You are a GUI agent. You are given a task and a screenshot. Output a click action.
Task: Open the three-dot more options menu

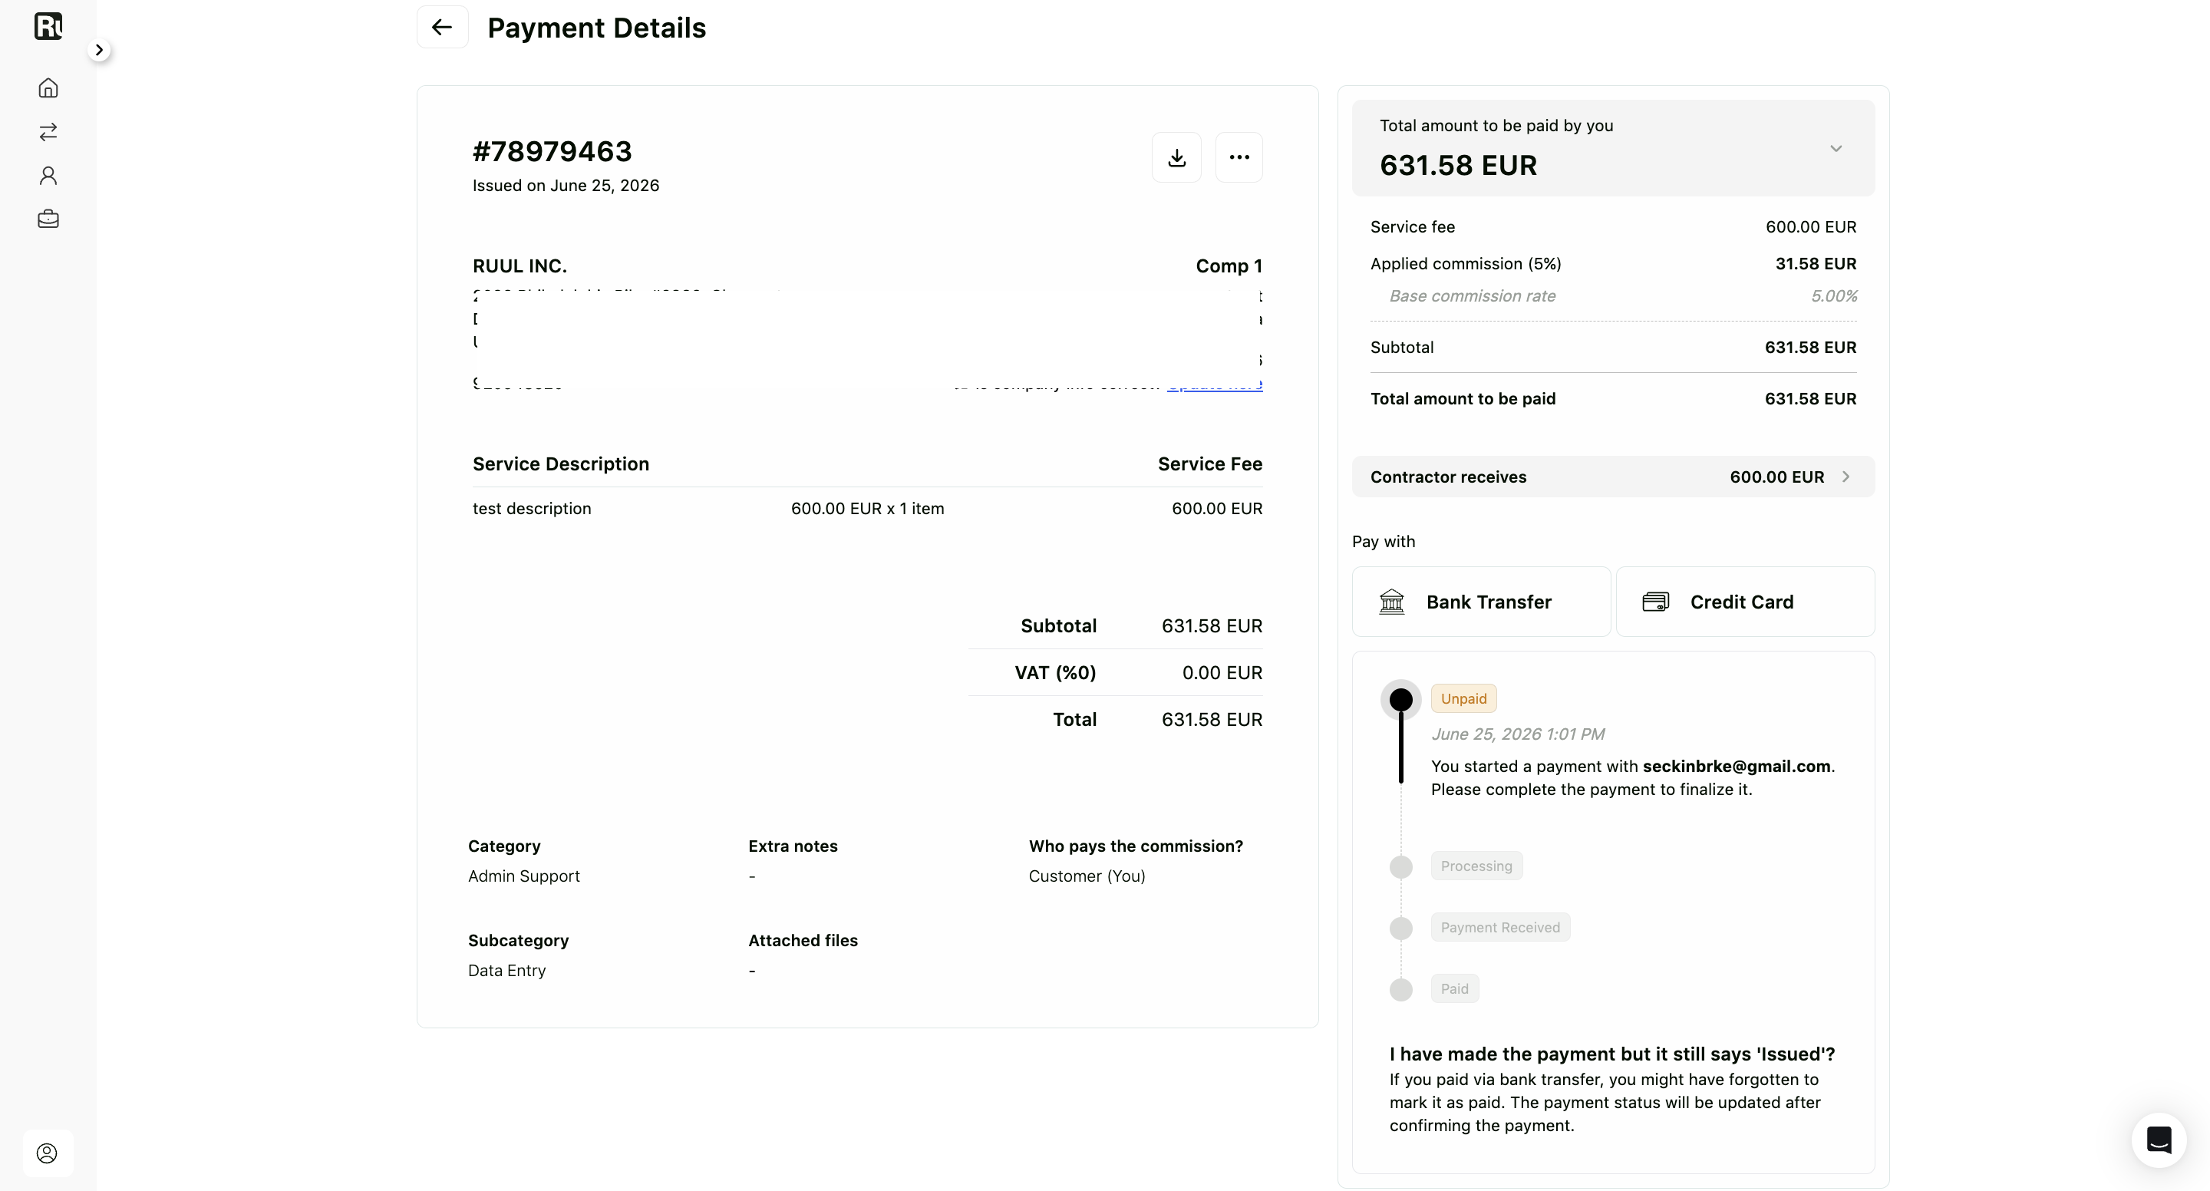[1239, 157]
